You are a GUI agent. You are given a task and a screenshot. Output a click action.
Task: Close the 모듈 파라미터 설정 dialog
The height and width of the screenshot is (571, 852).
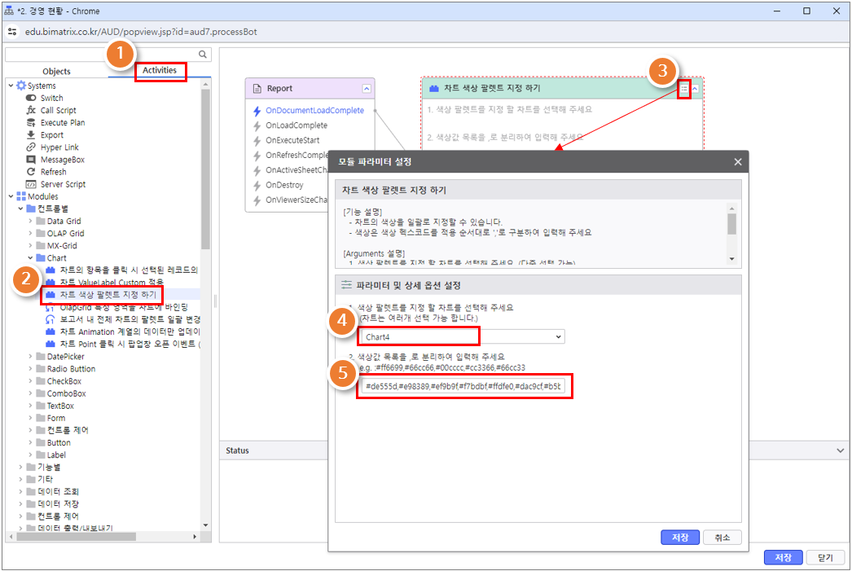(738, 162)
